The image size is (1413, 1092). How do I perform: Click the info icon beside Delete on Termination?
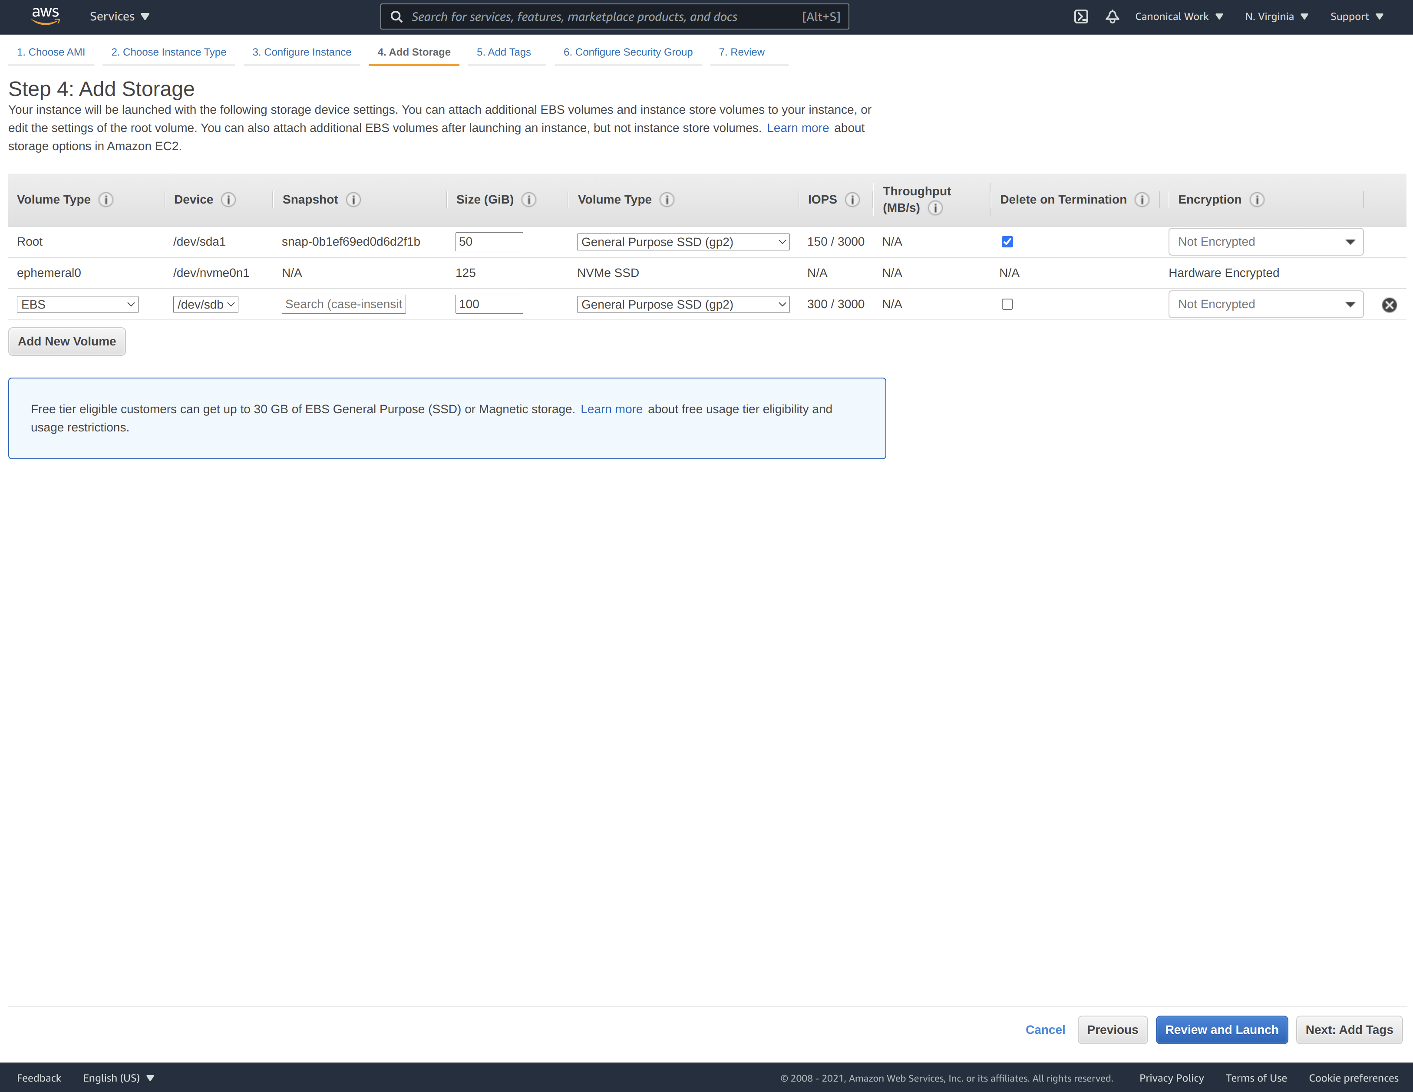1142,199
